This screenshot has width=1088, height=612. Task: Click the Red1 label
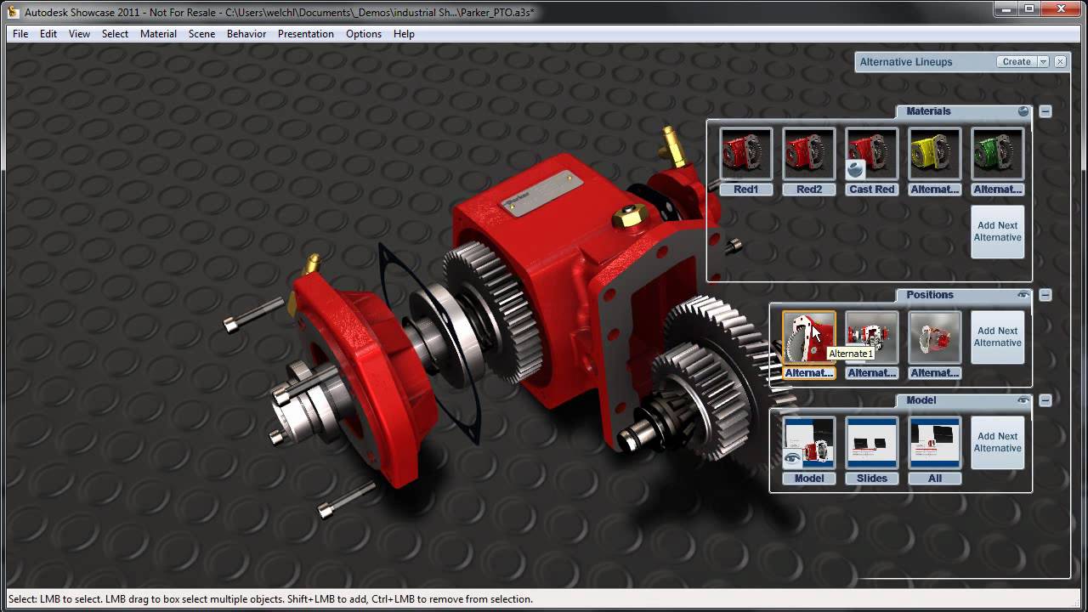coord(746,190)
